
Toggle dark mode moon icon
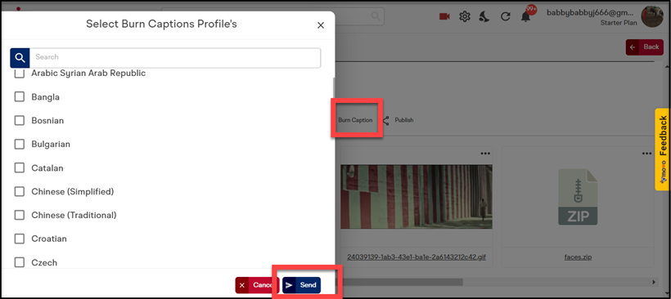484,16
